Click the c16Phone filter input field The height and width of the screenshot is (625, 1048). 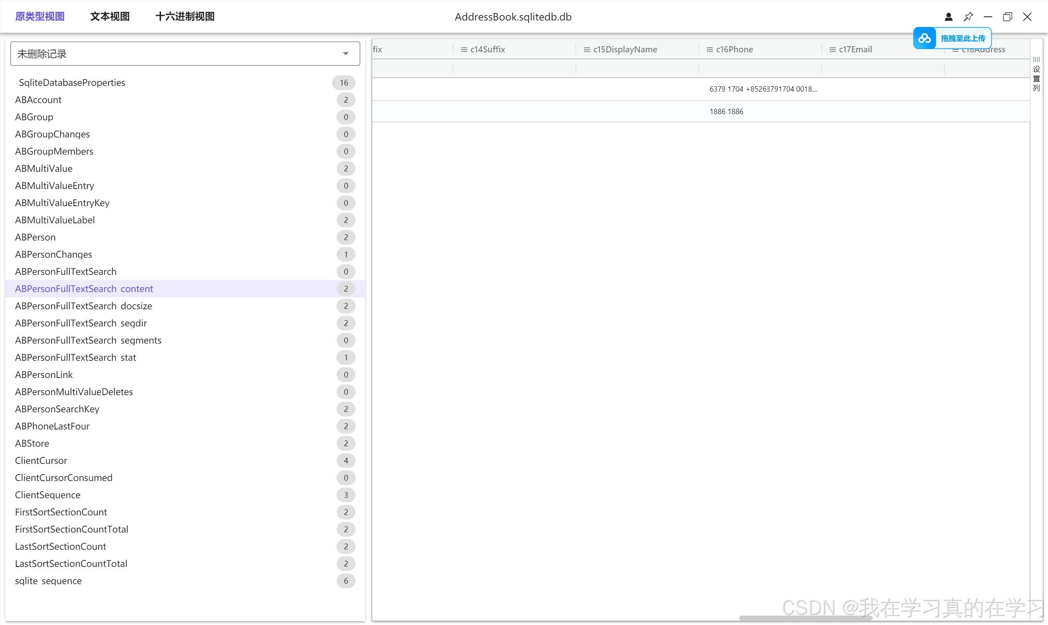[759, 69]
